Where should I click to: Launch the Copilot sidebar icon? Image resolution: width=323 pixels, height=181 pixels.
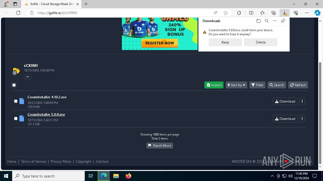pos(317,13)
